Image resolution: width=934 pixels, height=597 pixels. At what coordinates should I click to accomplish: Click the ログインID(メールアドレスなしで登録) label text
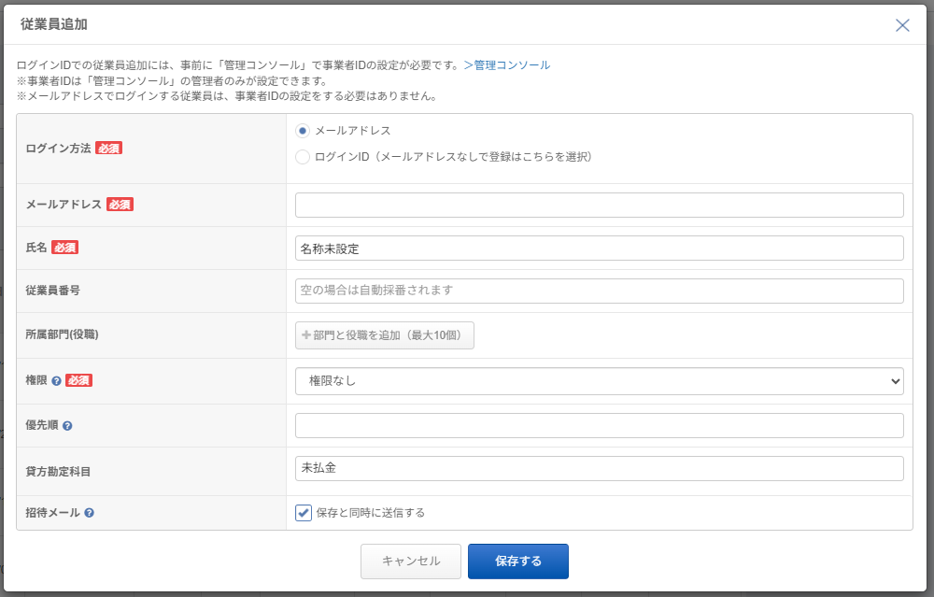tap(454, 157)
